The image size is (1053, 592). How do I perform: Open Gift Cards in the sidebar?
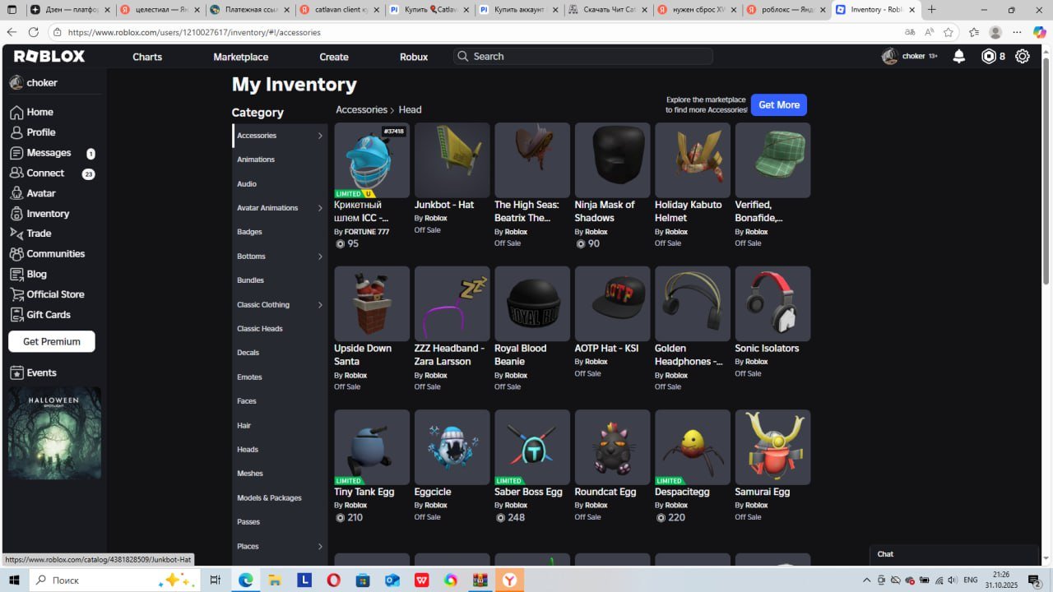coord(39,315)
